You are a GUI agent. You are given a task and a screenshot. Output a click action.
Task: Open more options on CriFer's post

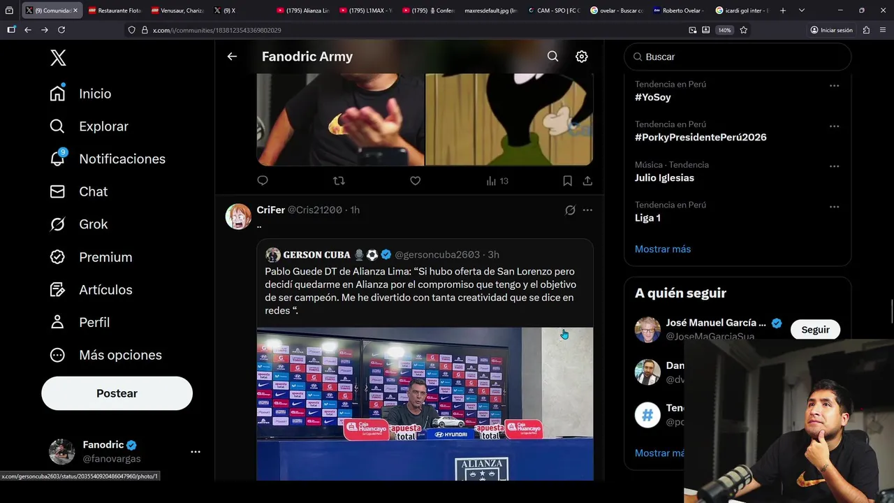pyautogui.click(x=587, y=210)
